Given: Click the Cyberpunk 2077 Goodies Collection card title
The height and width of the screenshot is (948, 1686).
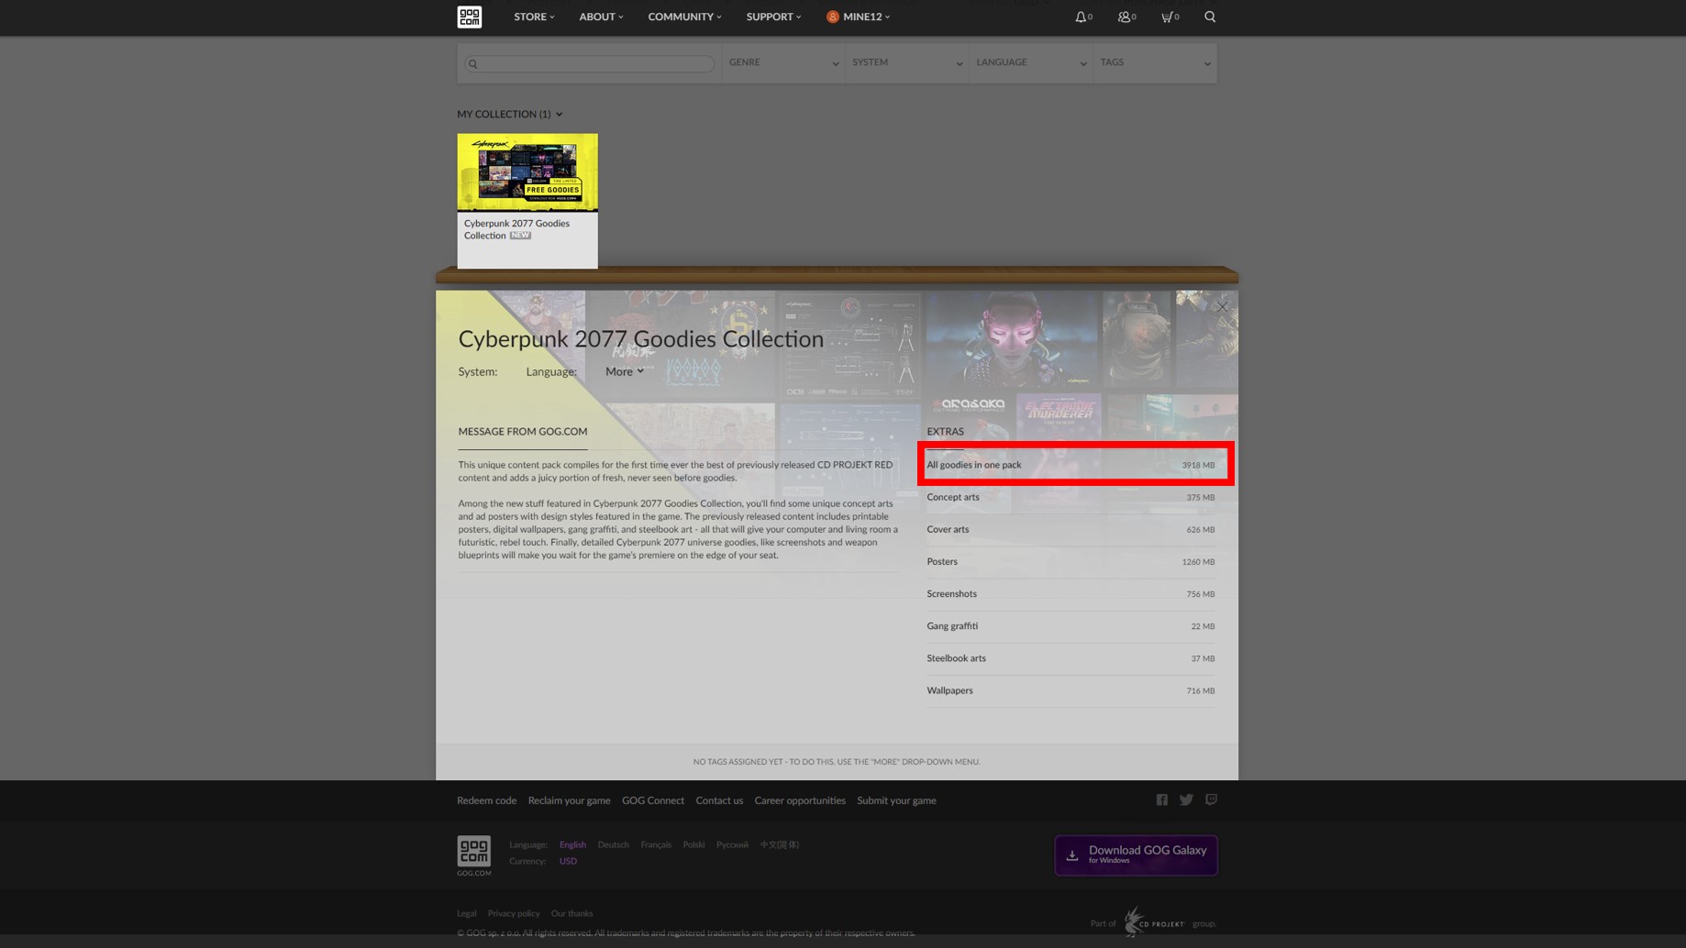Looking at the screenshot, I should [x=516, y=229].
